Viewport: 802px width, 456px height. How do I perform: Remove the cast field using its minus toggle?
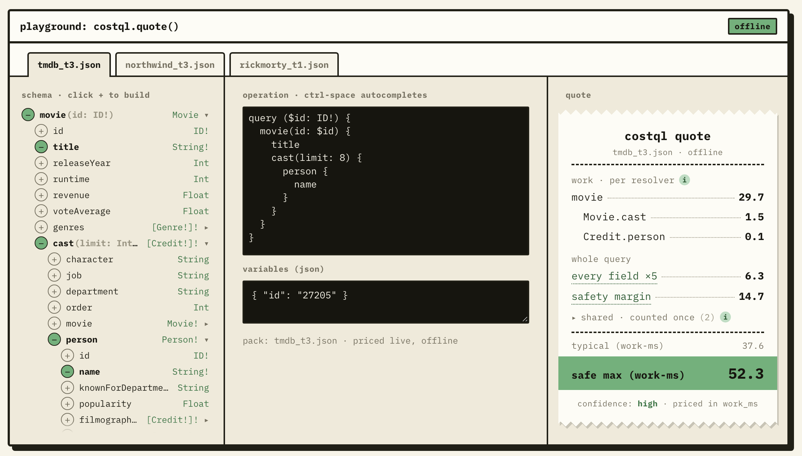(x=41, y=243)
